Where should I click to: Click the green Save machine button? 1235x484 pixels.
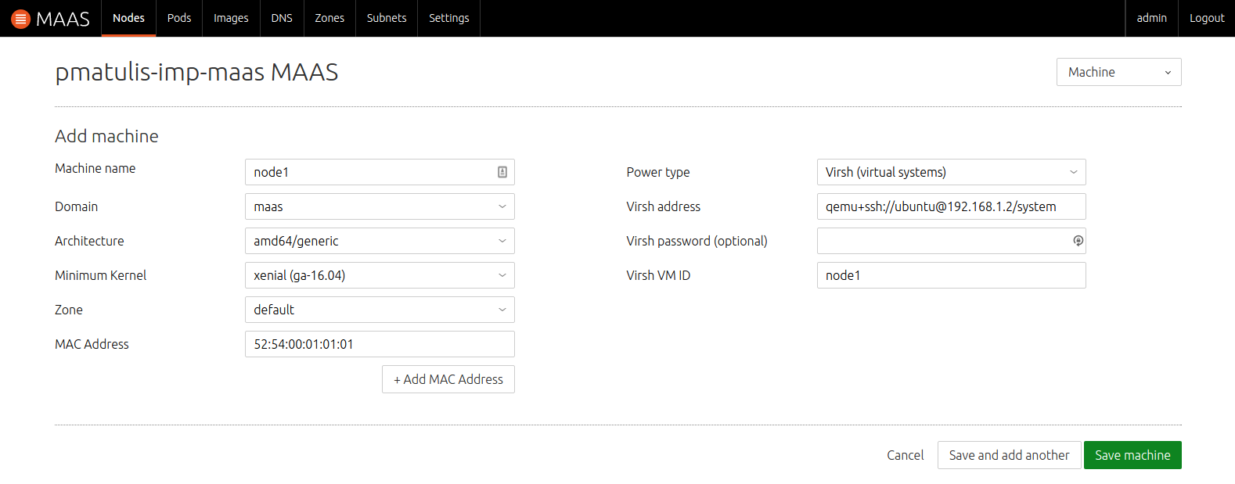[1132, 455]
